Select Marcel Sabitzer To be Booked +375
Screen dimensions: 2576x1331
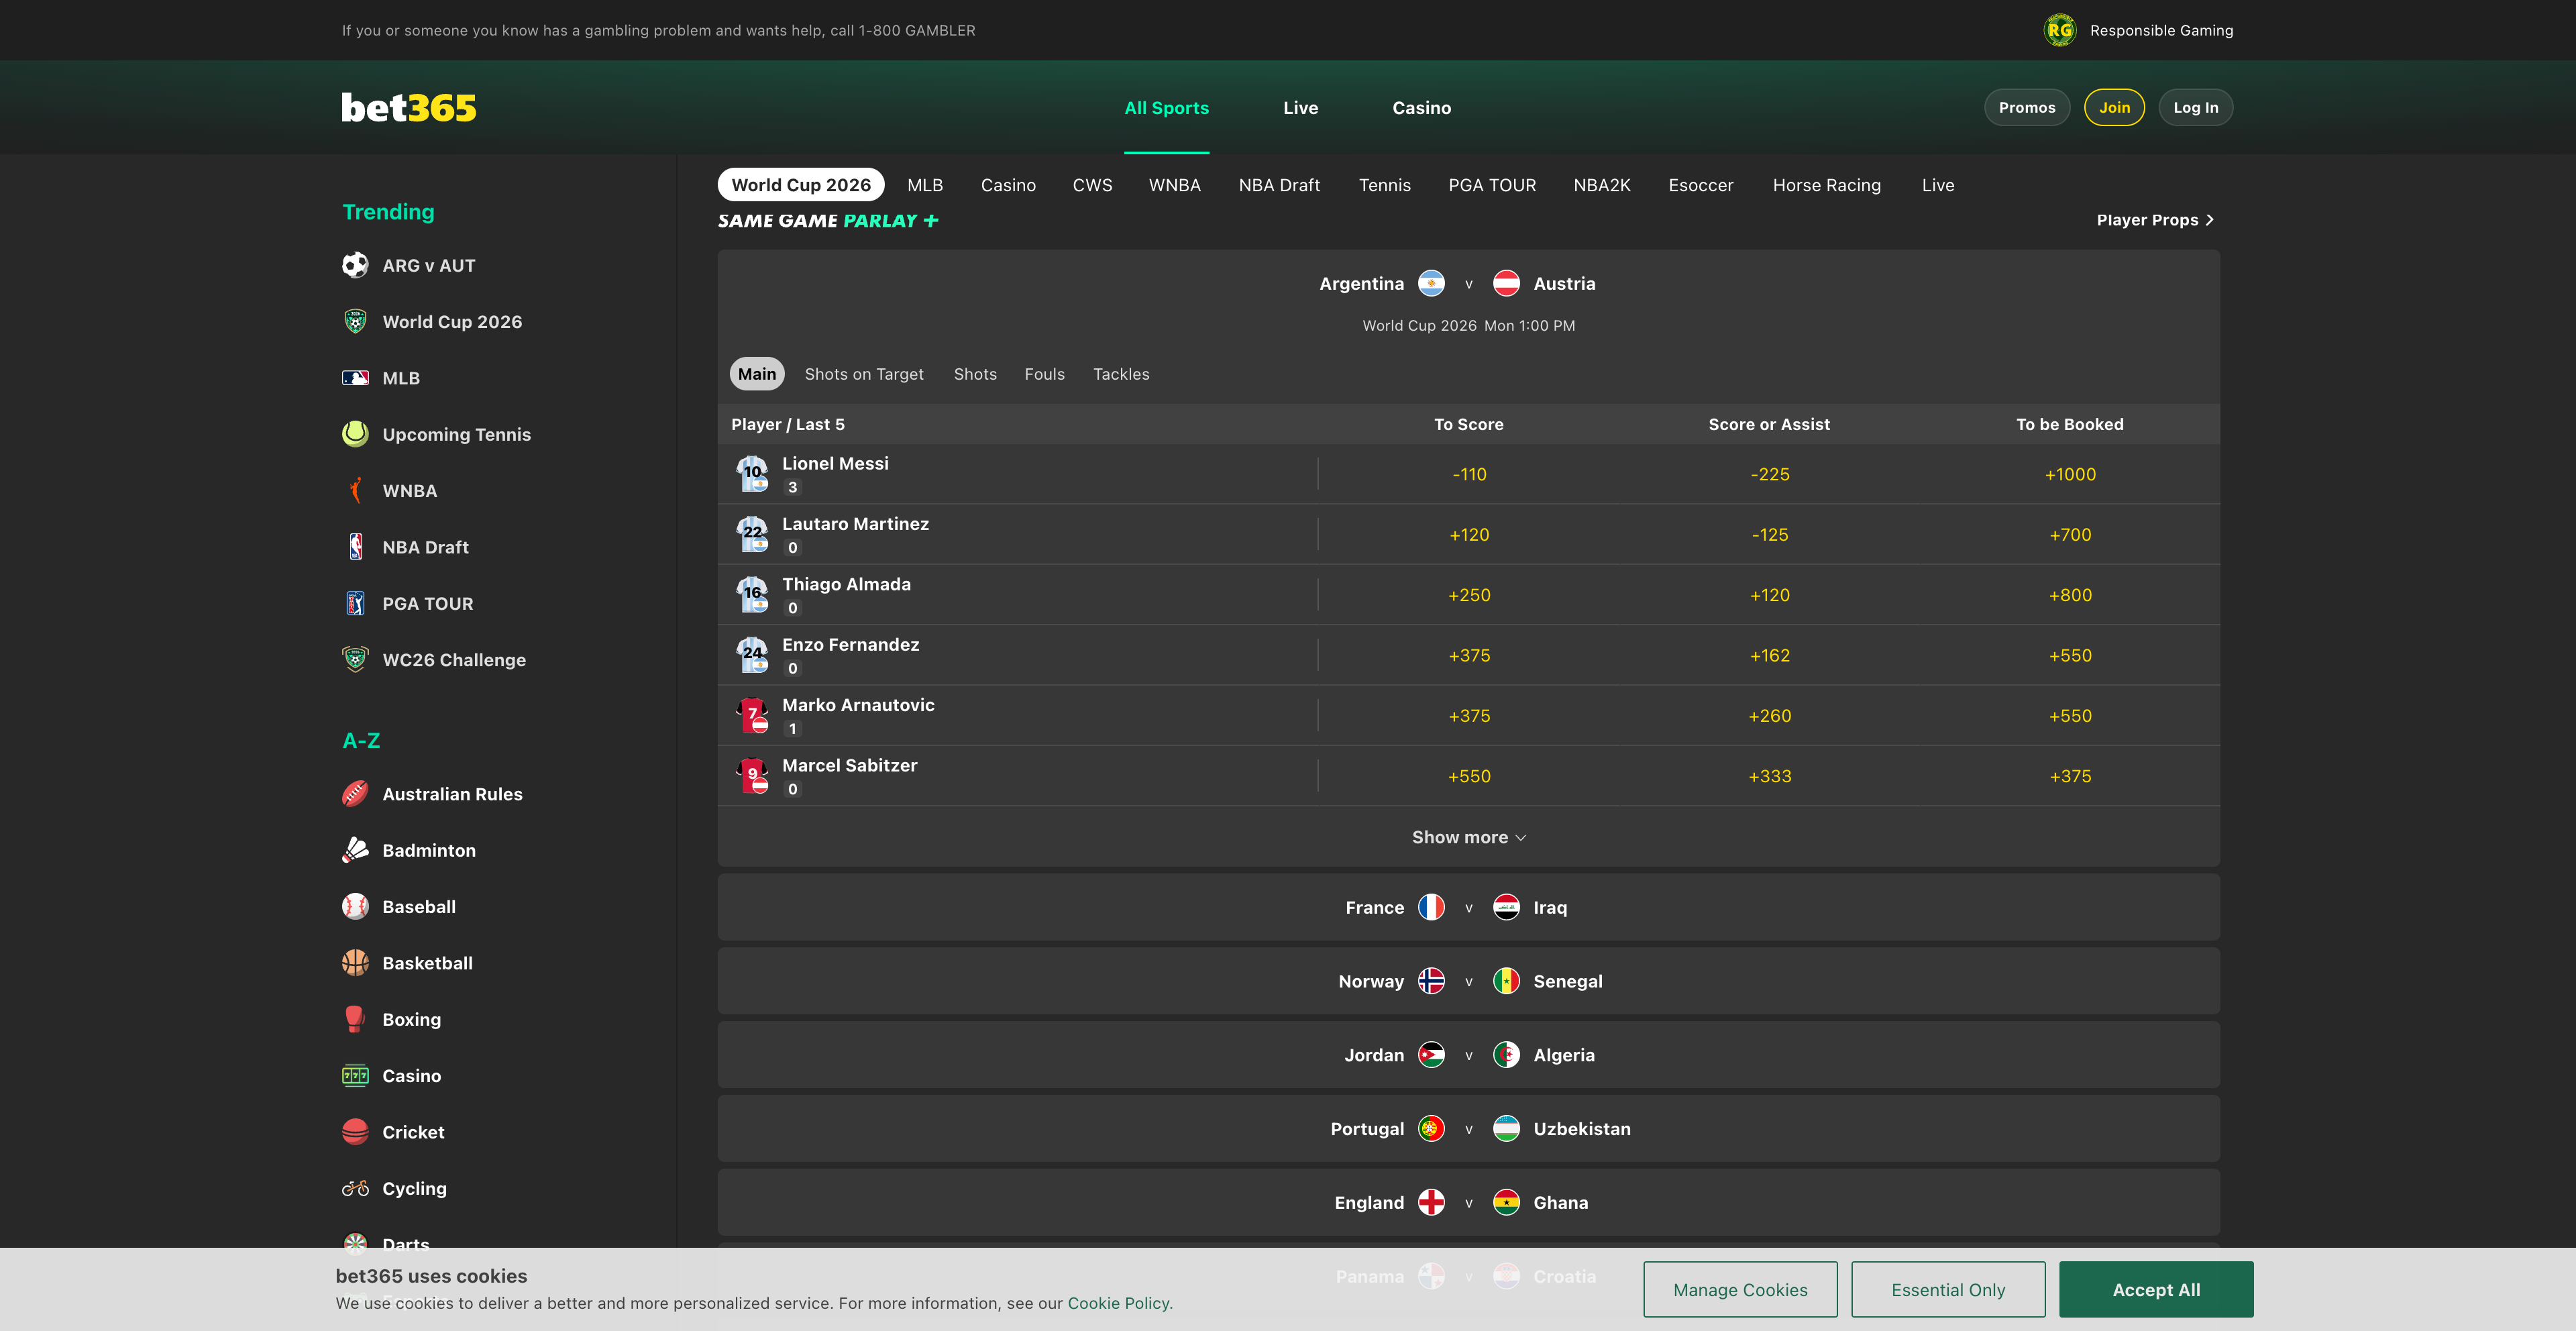[x=2069, y=776]
